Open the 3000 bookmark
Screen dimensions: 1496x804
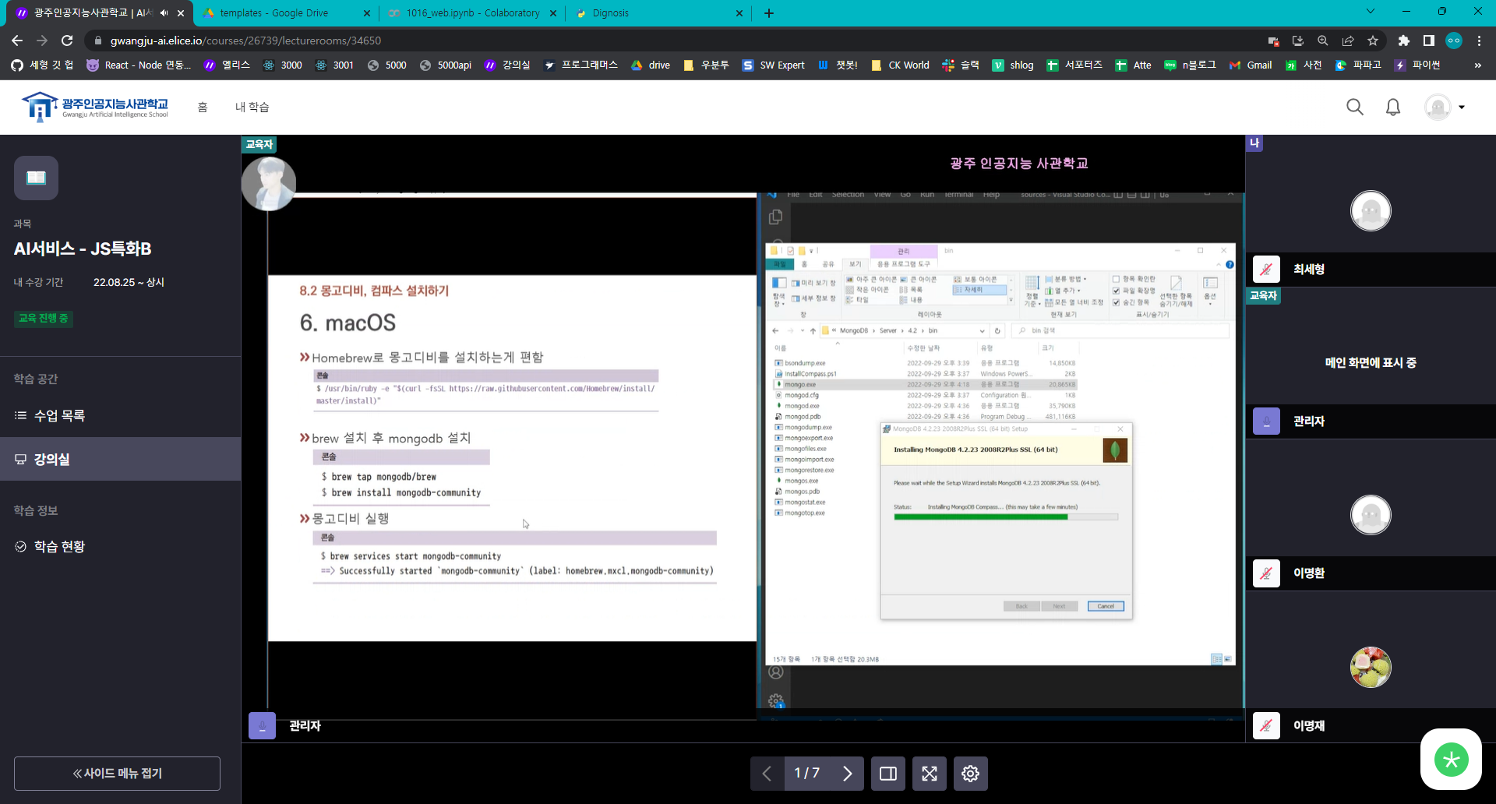pos(282,65)
